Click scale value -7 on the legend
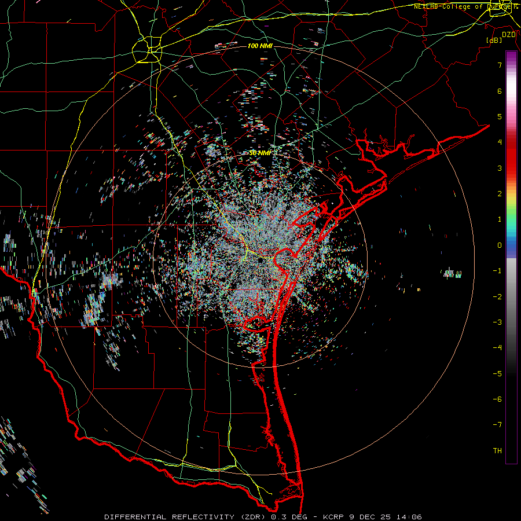521x521 pixels. 497,425
